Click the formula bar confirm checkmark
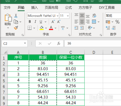Viewport: 121px width, 106px height. [x=49, y=43]
